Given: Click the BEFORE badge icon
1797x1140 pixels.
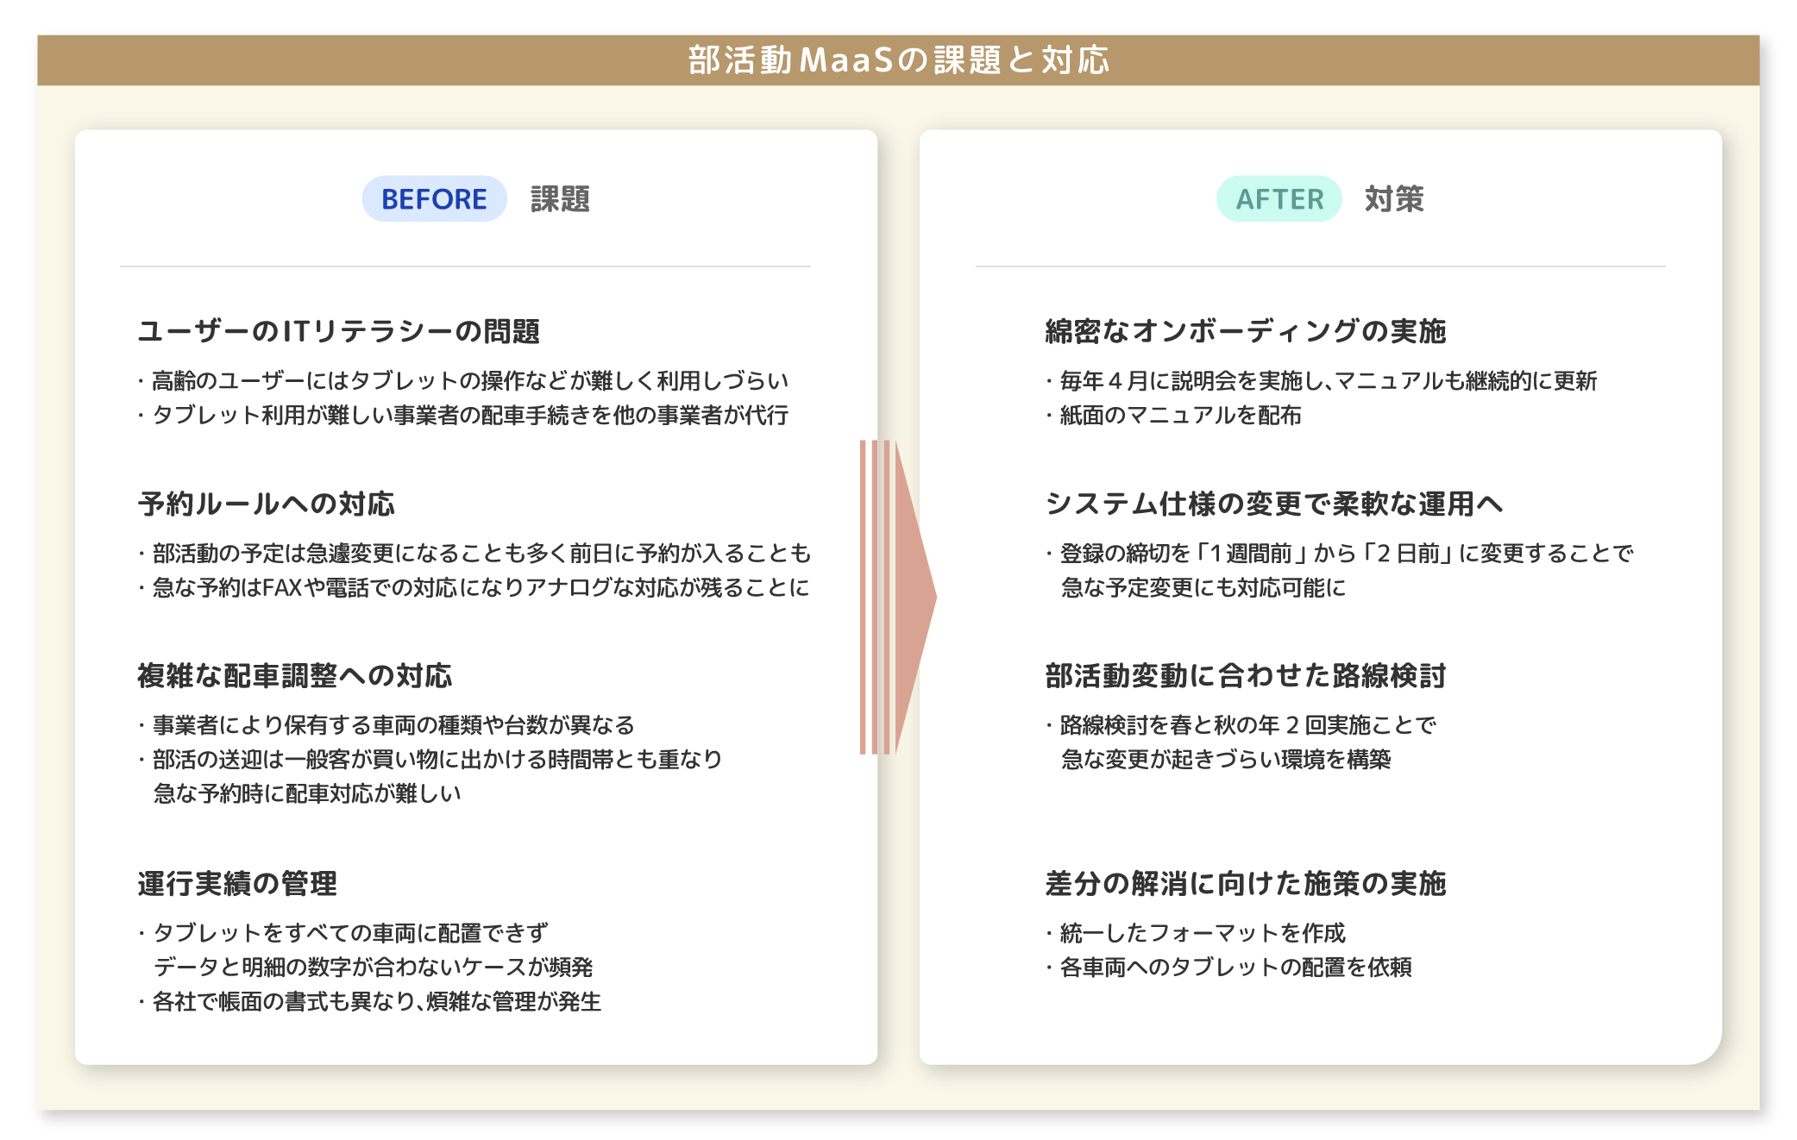Looking at the screenshot, I should click(434, 198).
